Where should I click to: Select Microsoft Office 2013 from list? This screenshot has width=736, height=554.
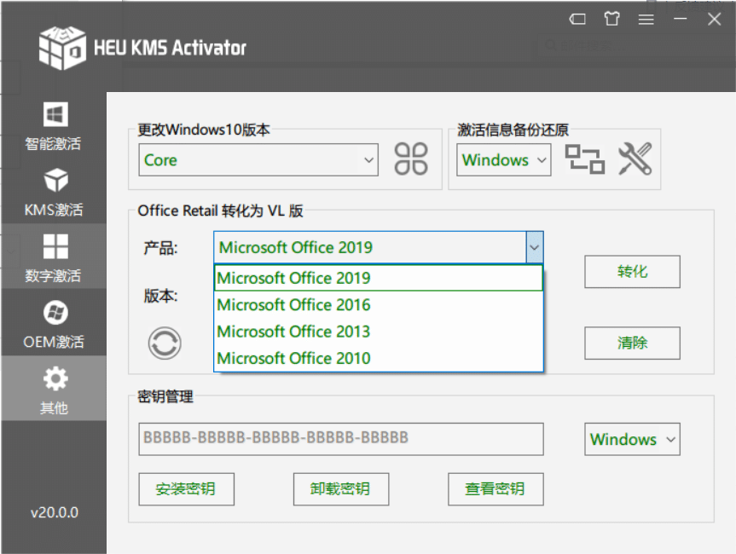(x=379, y=332)
